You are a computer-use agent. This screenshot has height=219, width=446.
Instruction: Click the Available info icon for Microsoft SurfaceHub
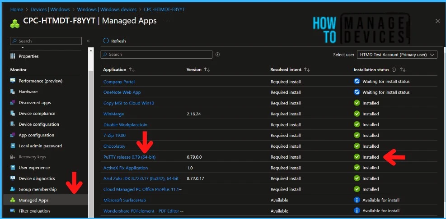coord(357,200)
